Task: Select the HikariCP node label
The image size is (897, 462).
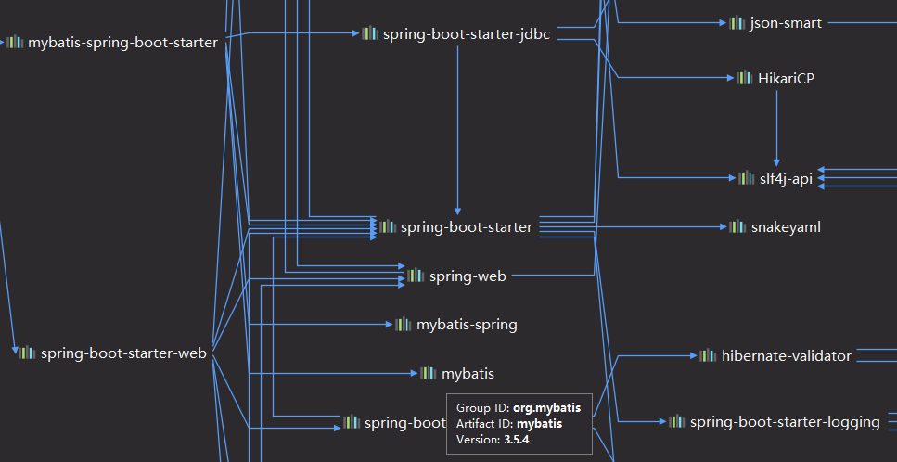Action: click(x=786, y=78)
